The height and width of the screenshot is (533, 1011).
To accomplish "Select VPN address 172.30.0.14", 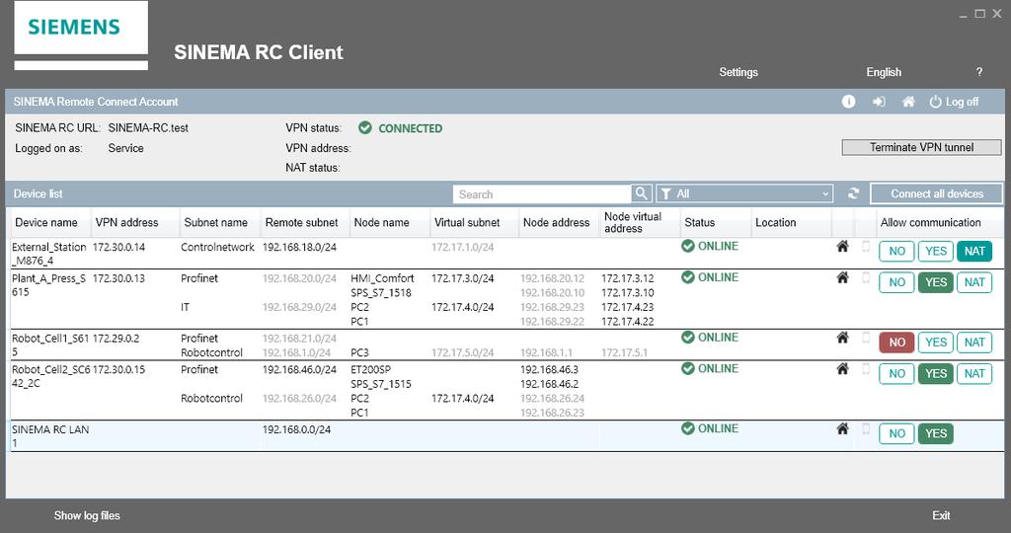I will pyautogui.click(x=118, y=247).
